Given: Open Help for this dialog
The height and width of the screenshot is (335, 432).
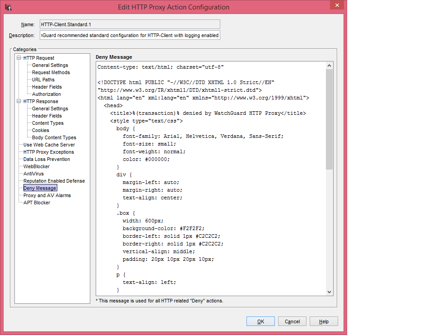Looking at the screenshot, I should point(324,321).
